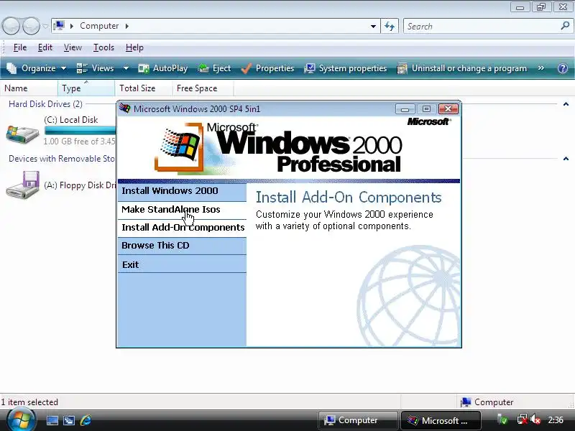Sort by Free Space column header
The image size is (575, 431).
203,88
